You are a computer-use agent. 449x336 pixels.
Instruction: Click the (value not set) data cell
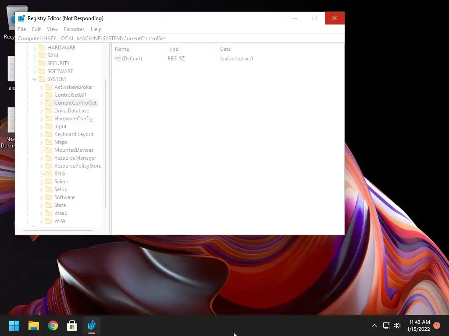236,58
